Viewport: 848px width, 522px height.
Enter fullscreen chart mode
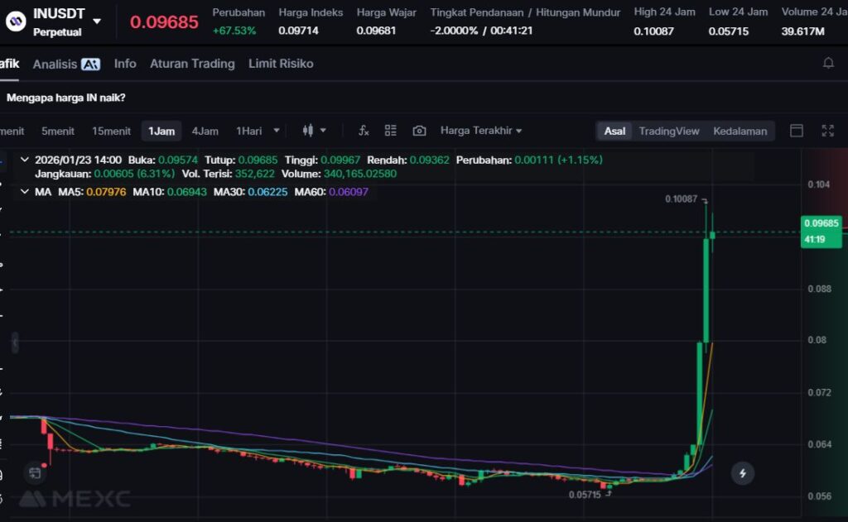[827, 131]
